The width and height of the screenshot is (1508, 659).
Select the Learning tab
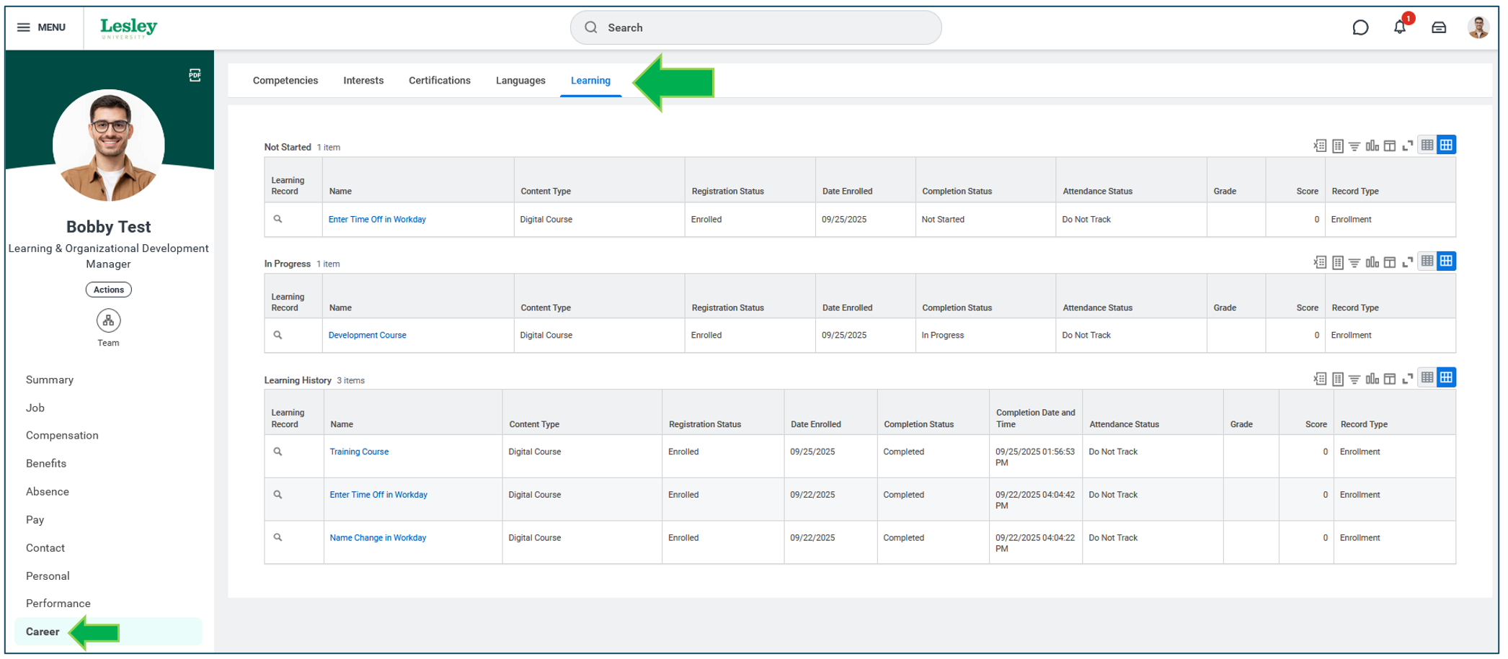click(590, 81)
